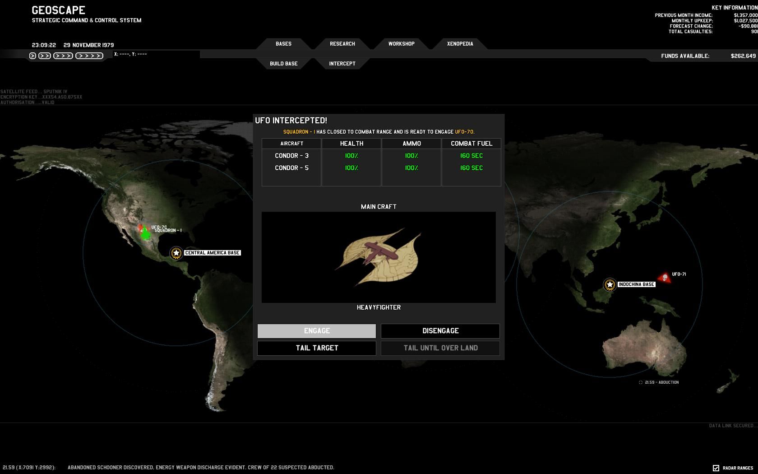Image resolution: width=758 pixels, height=474 pixels.
Task: Open the Workshop tab
Action: point(401,44)
